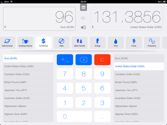Image resolution: width=167 pixels, height=125 pixels.
Task: Select Japanese Yen (JPY) in the right list
Action: 139,90
